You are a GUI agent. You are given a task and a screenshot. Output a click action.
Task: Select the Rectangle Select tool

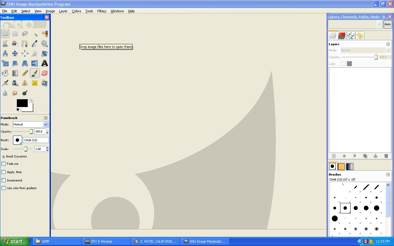point(5,34)
